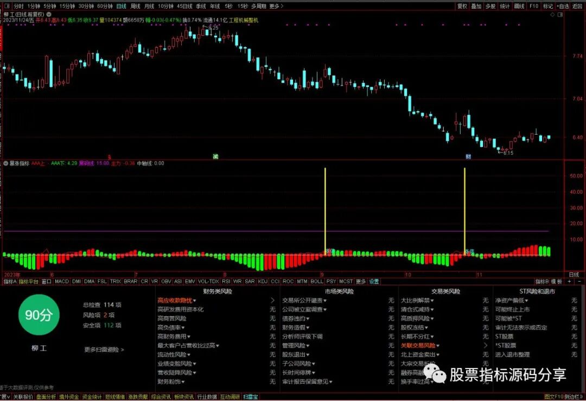Image resolution: width=586 pixels, height=401 pixels.
Task: Click the 财 marker below the candles
Action: 468,156
